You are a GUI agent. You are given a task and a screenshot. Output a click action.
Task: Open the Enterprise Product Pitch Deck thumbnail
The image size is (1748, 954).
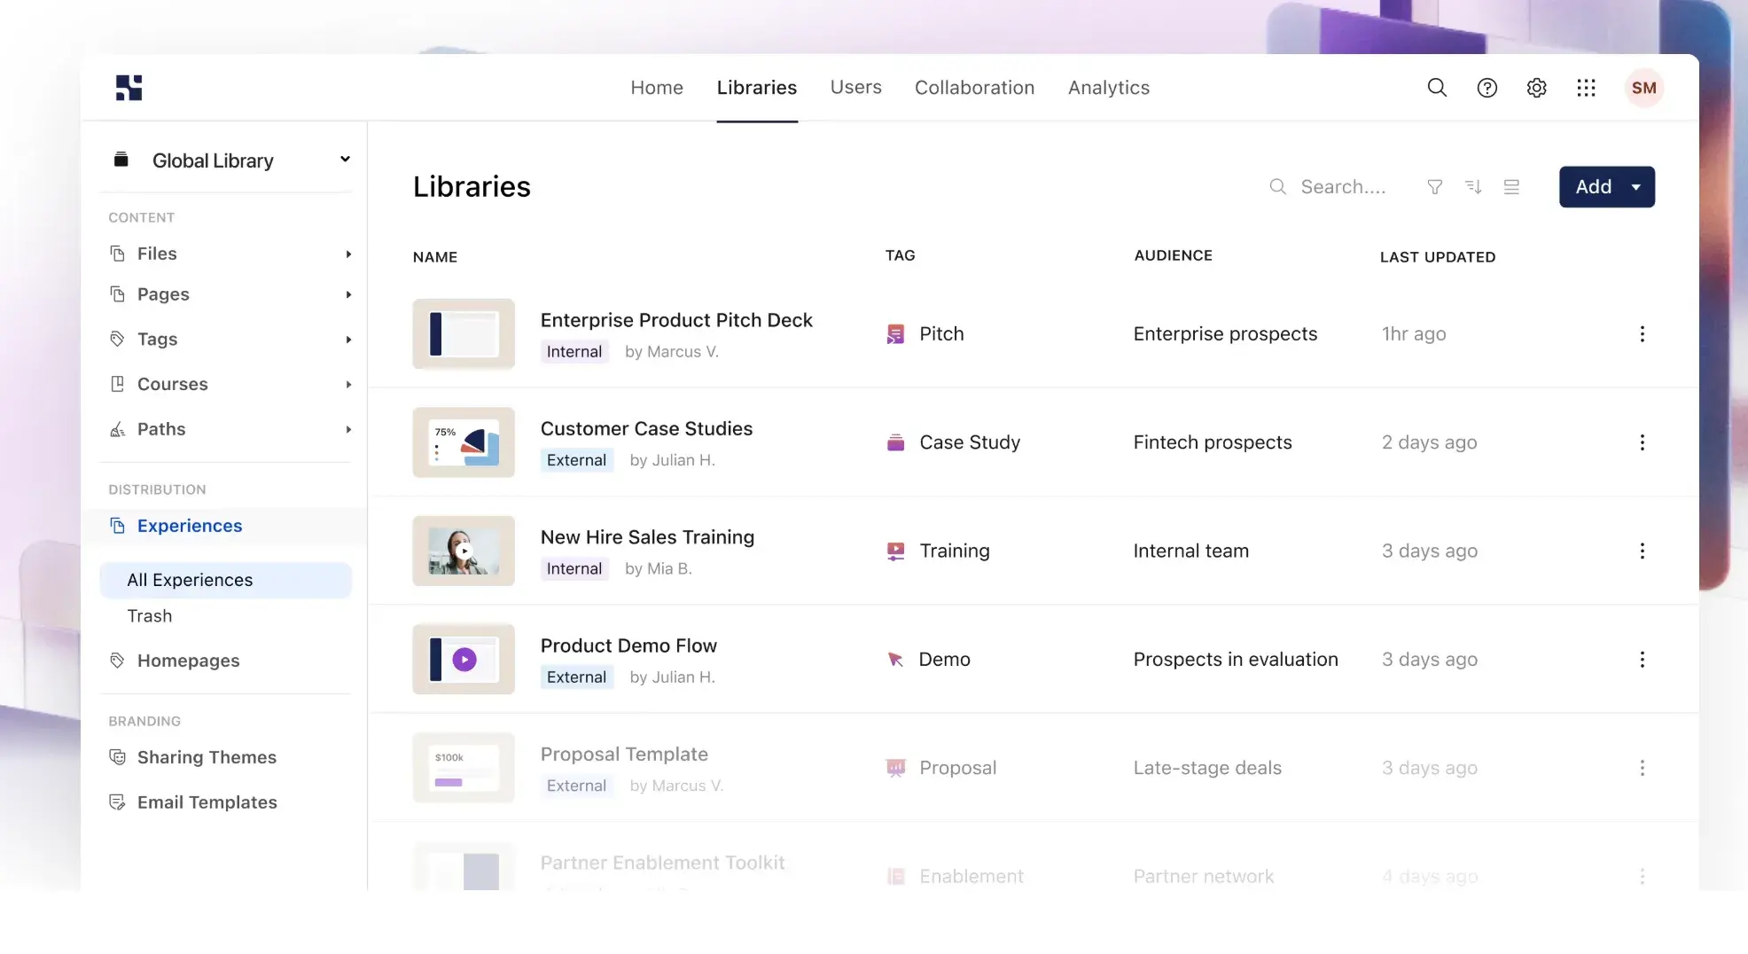[464, 334]
